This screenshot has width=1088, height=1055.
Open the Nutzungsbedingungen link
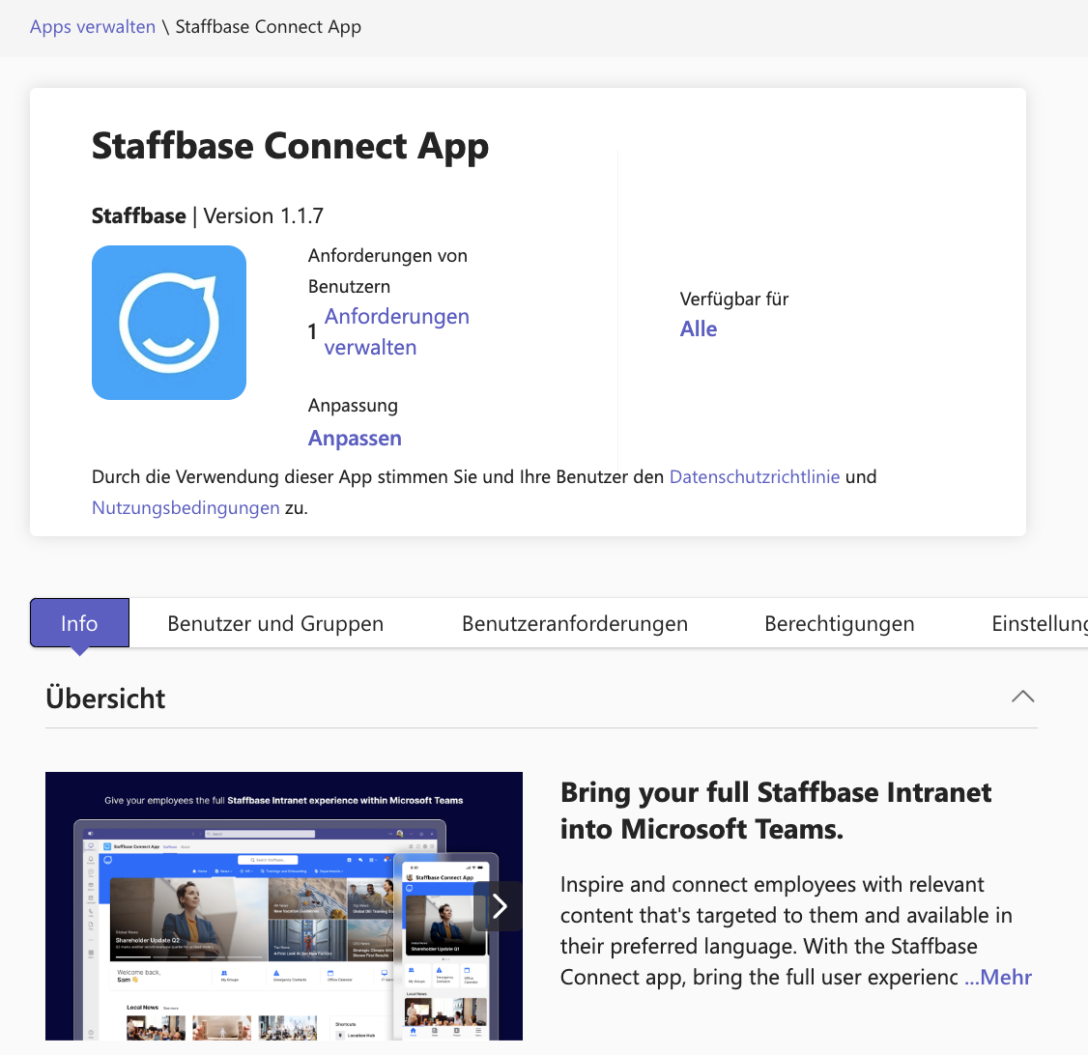186,507
